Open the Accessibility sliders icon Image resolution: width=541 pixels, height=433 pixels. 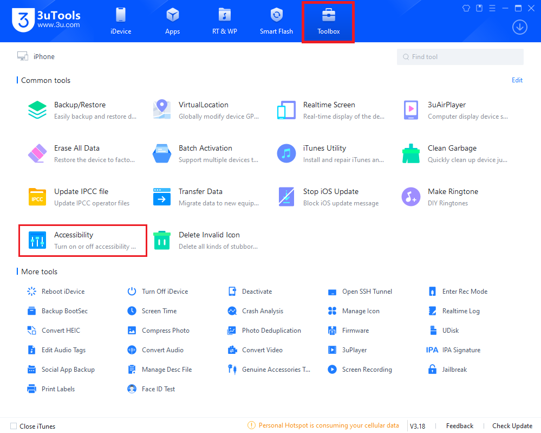pyautogui.click(x=37, y=240)
